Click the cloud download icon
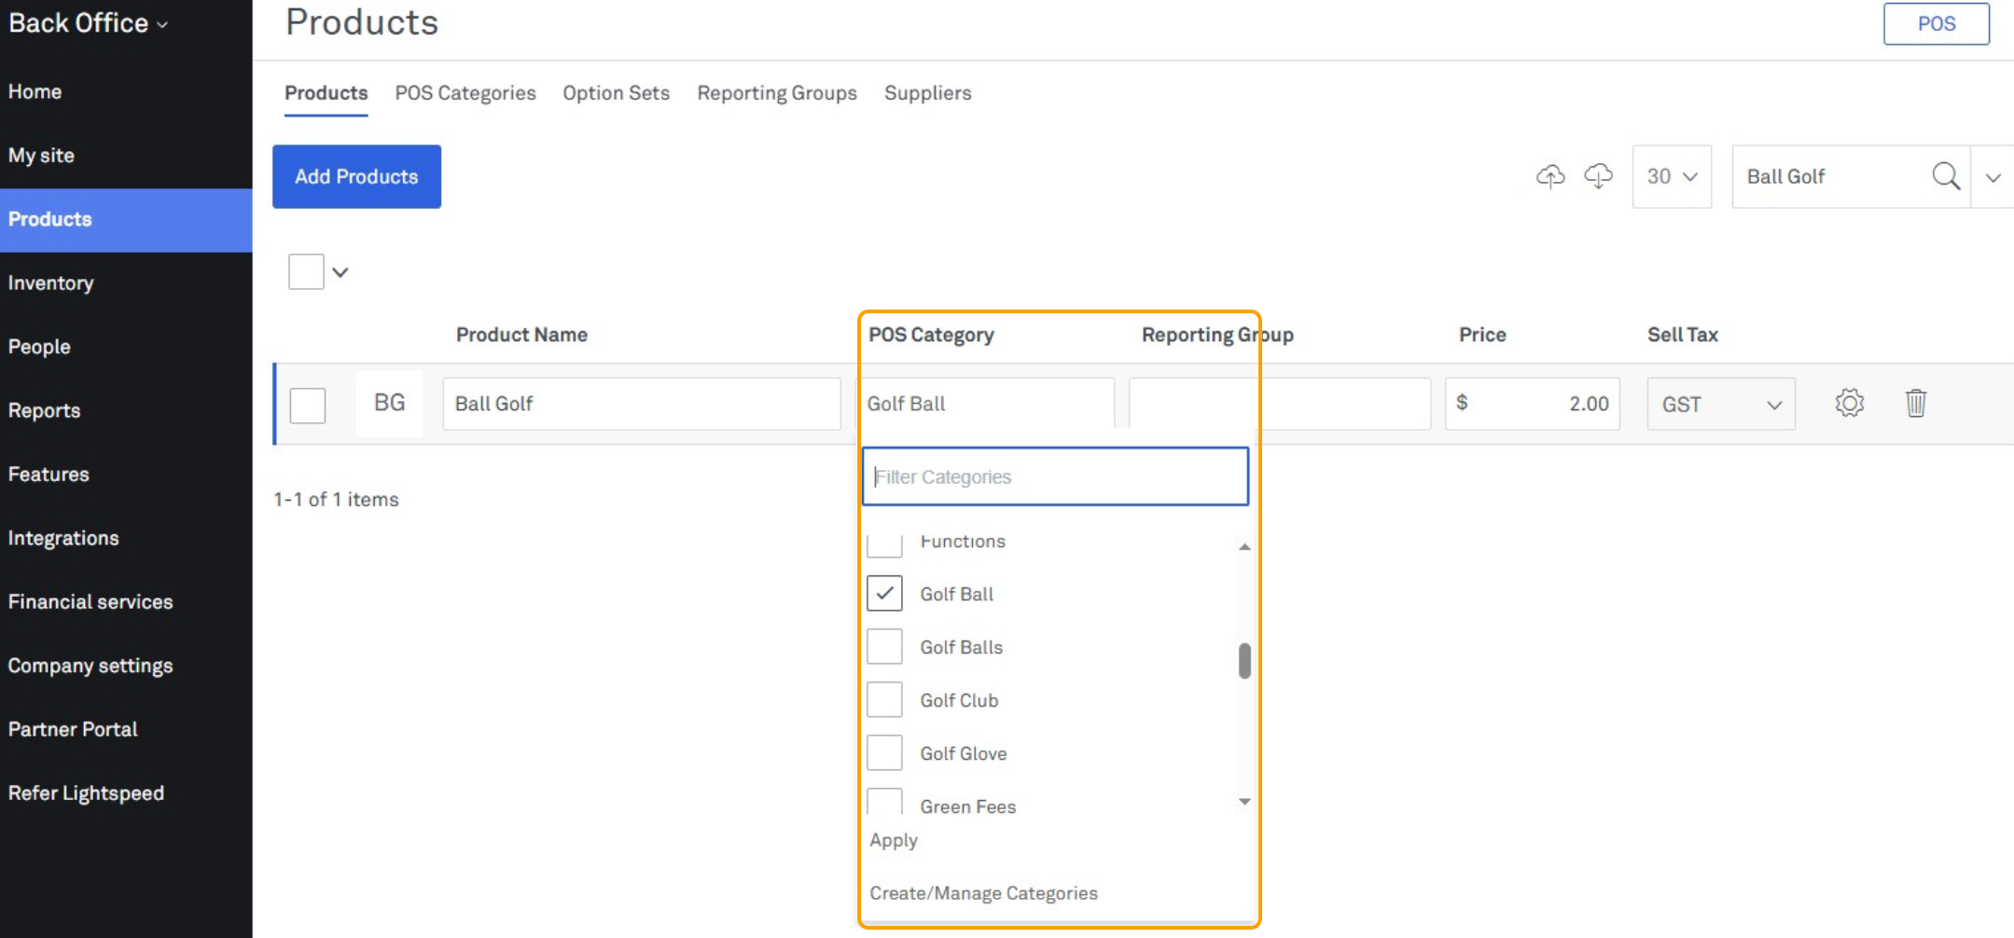 pos(1598,176)
